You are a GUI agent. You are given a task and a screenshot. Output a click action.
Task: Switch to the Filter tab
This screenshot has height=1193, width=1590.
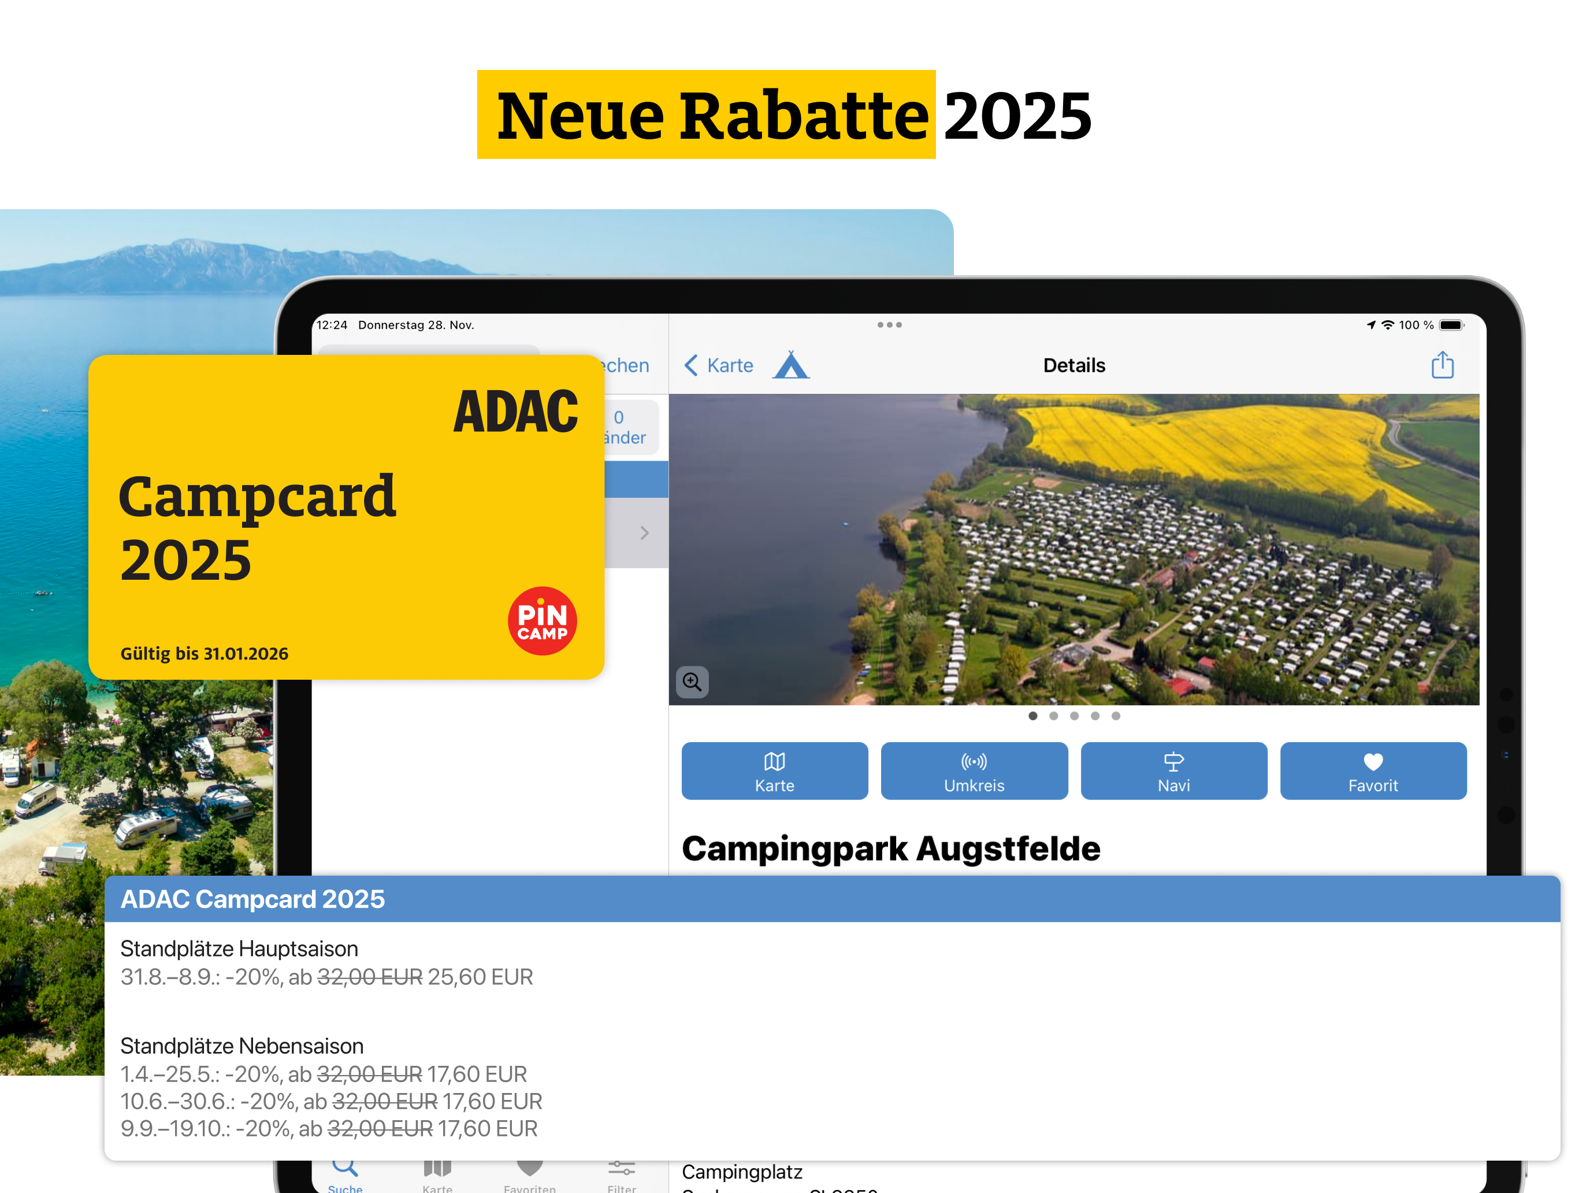(x=622, y=1176)
